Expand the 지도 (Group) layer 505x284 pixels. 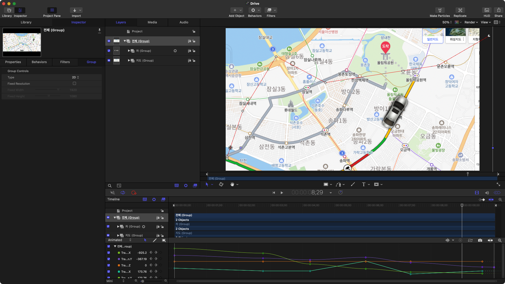coord(129,60)
